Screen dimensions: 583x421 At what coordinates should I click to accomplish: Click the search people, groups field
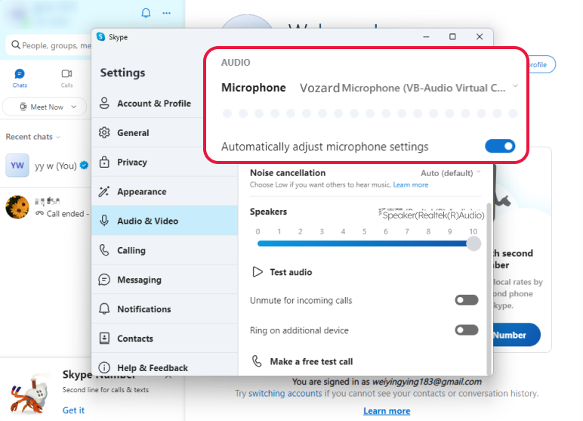48,45
